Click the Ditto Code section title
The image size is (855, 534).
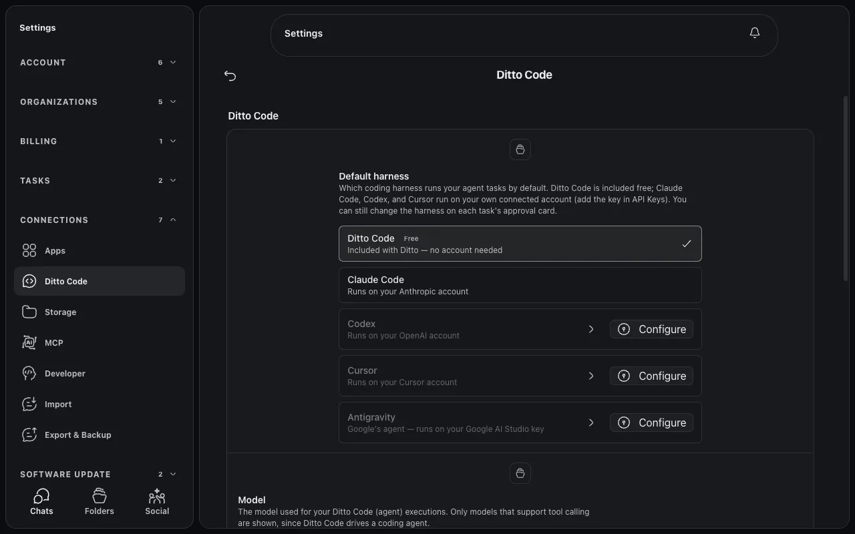[253, 115]
